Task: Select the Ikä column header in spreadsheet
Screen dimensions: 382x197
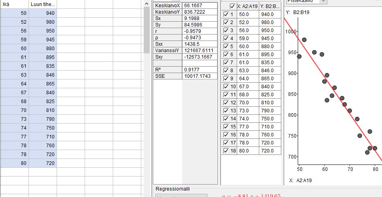Action: click(x=14, y=4)
